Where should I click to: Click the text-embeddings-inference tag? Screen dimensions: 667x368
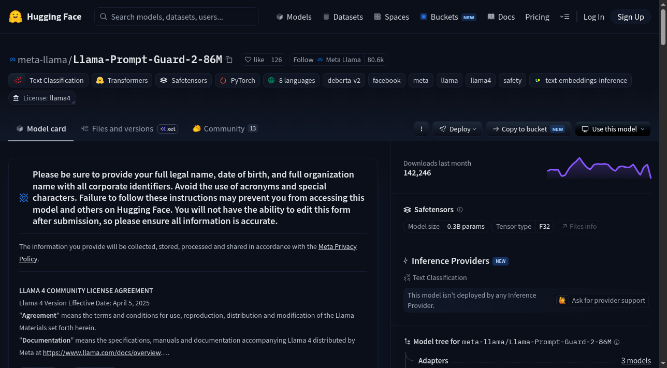point(580,80)
